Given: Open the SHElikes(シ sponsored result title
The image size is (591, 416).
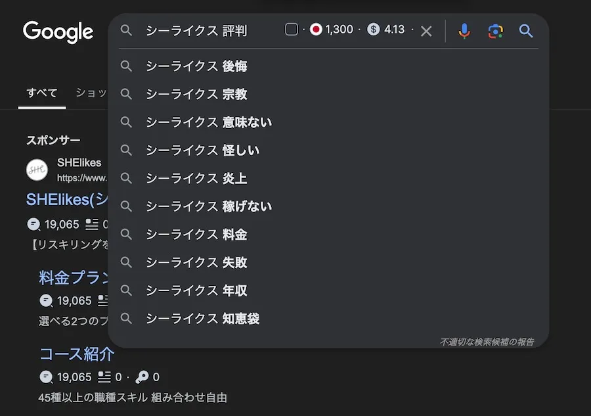Looking at the screenshot, I should click(x=67, y=200).
